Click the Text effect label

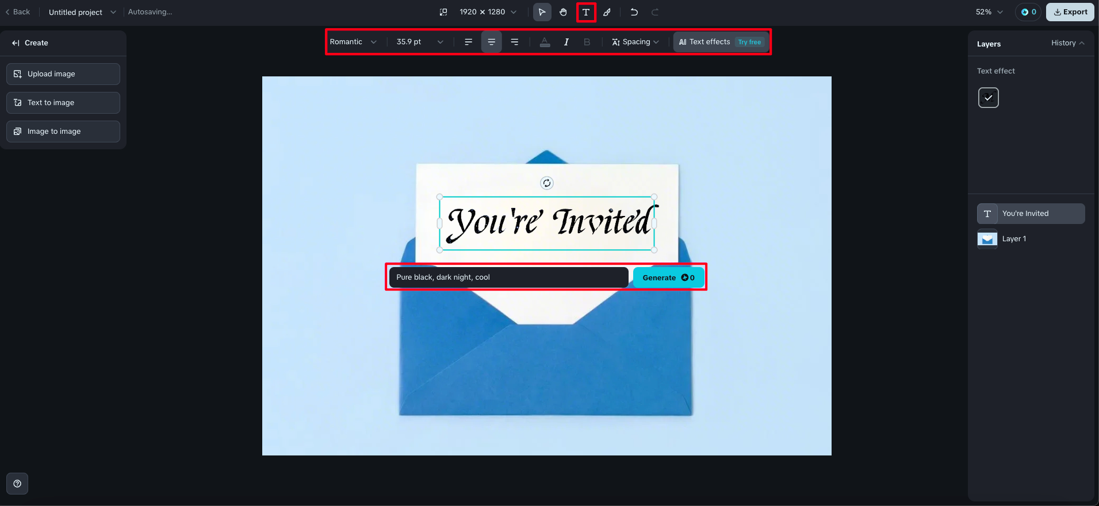996,71
